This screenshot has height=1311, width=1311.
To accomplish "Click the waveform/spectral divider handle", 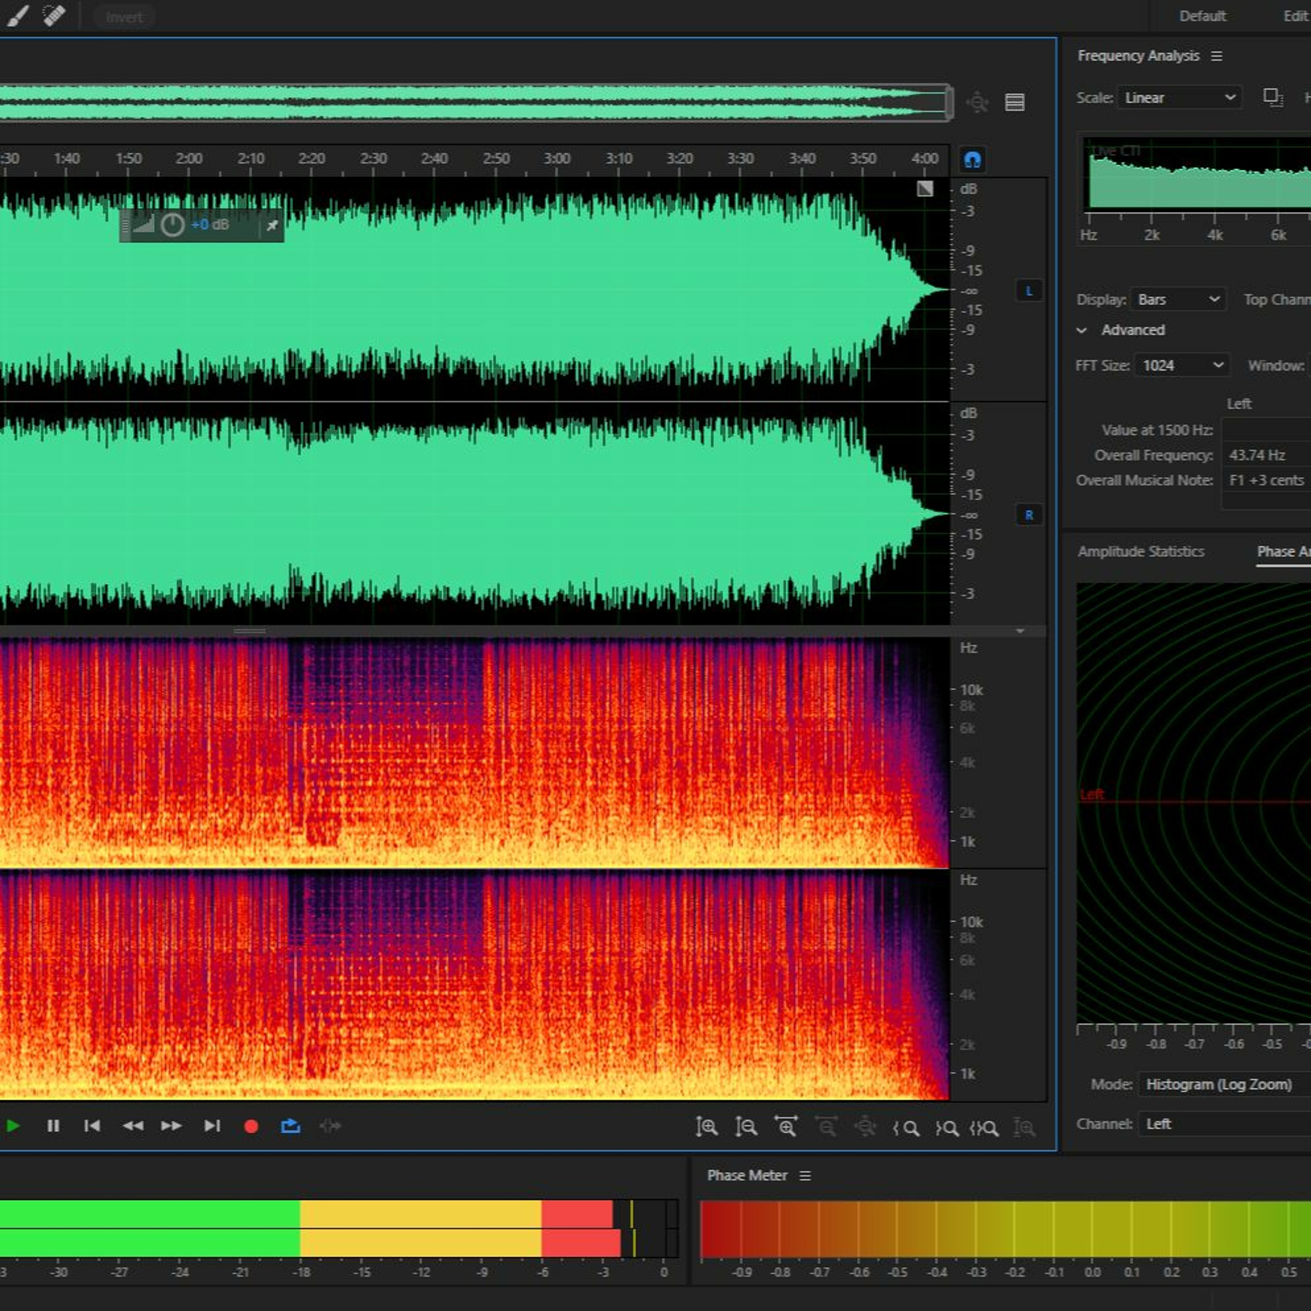I will [x=249, y=631].
